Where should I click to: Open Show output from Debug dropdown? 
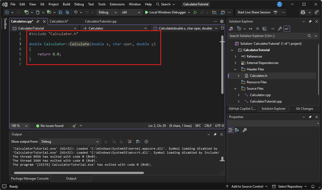coord(70,142)
